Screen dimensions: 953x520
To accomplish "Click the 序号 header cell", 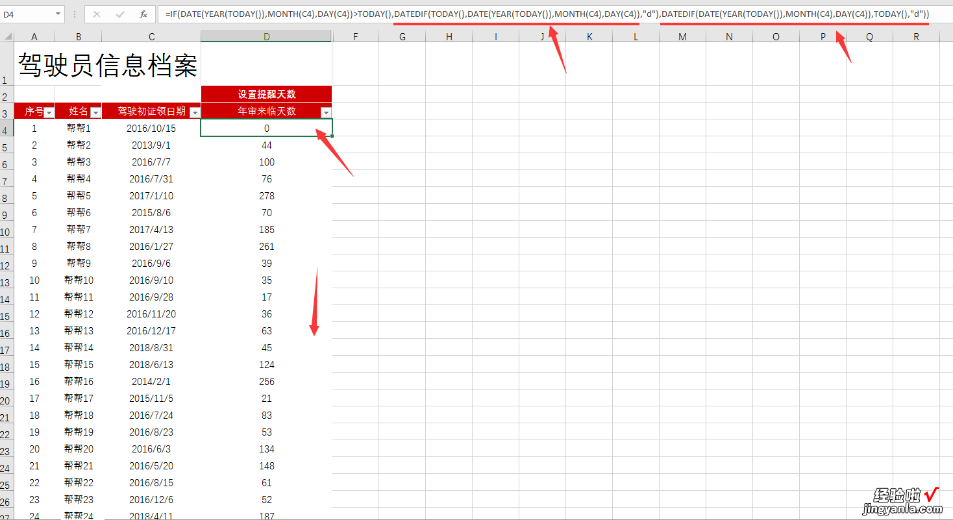I will (34, 111).
